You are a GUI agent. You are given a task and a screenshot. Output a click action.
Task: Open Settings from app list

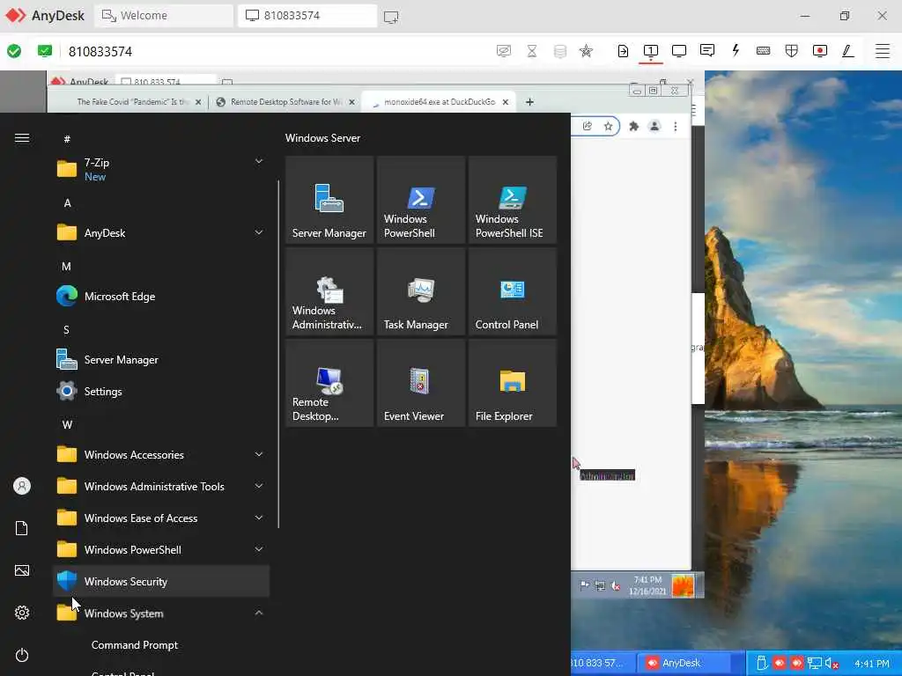click(161, 392)
